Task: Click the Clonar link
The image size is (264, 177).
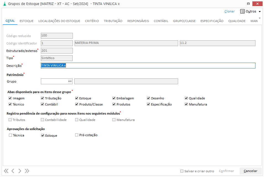Action: click(x=229, y=11)
